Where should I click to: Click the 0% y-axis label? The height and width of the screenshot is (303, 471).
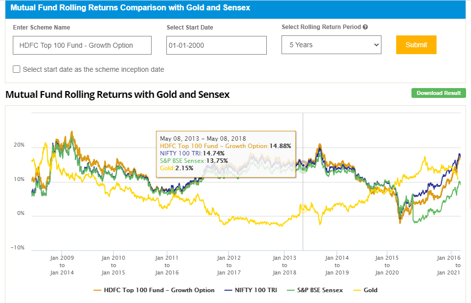click(21, 213)
